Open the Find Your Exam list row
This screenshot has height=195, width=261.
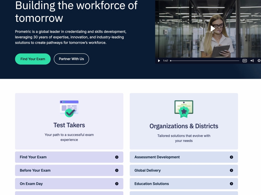[x=69, y=157]
